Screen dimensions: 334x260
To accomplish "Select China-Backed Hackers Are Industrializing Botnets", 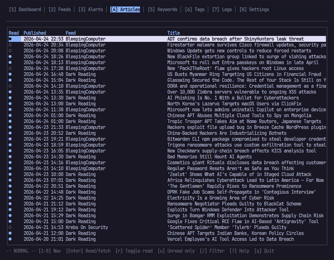I will coord(167,133).
